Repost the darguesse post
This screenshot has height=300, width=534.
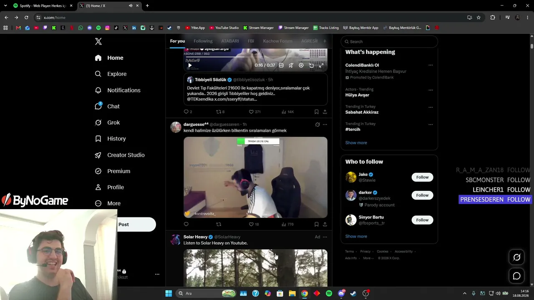219,224
